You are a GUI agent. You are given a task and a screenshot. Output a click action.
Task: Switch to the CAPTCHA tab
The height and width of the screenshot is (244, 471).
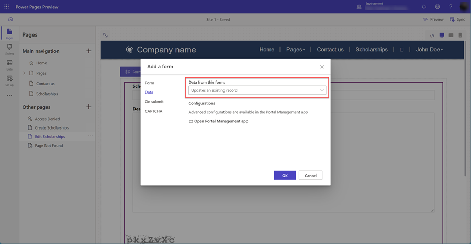[x=153, y=111]
